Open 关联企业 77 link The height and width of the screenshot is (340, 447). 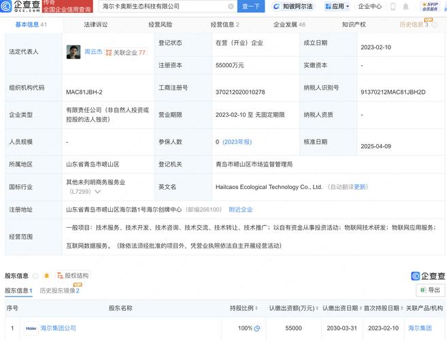click(x=129, y=52)
